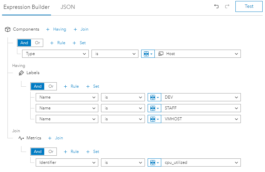This screenshot has height=172, width=265.
Task: Select the Expression Builder tab
Action: 27,7
